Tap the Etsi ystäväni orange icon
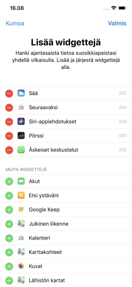The height and width of the screenshot is (287, 132). 21,195
